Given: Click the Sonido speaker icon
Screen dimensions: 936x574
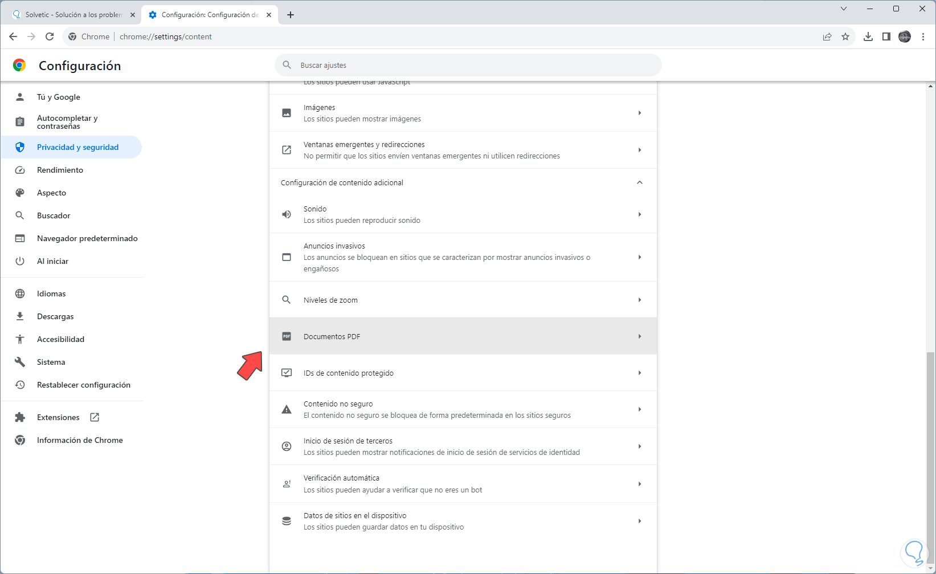Looking at the screenshot, I should click(x=287, y=214).
